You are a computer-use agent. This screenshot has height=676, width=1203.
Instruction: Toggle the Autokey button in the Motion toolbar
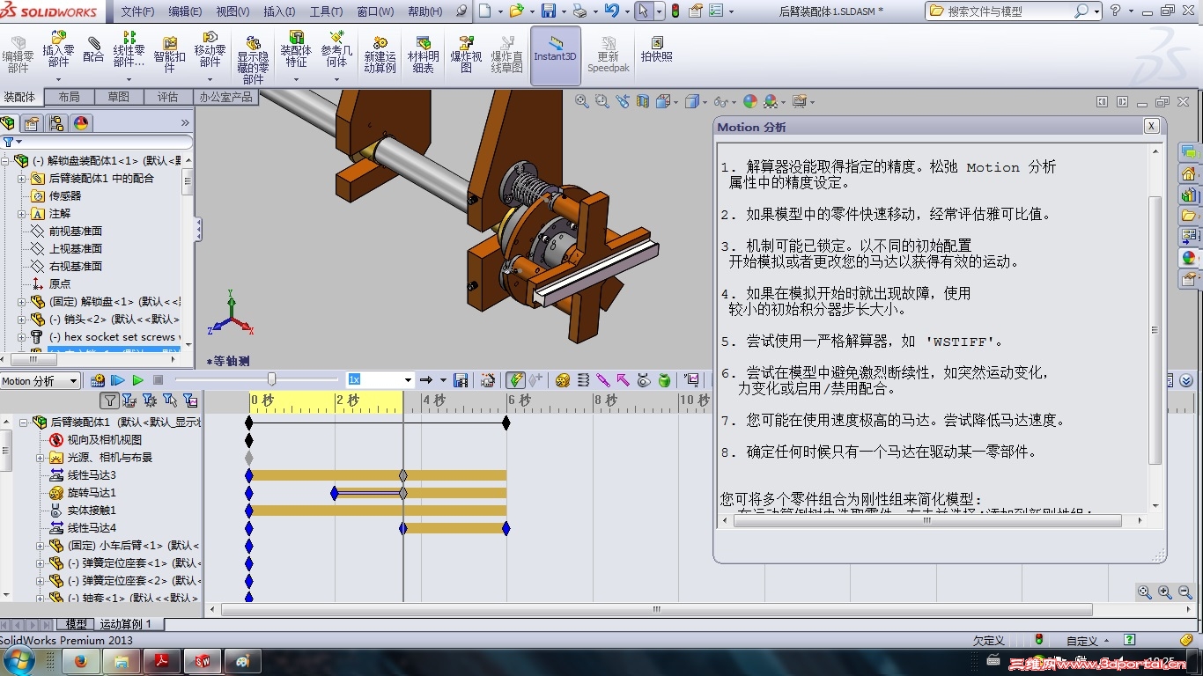click(516, 380)
